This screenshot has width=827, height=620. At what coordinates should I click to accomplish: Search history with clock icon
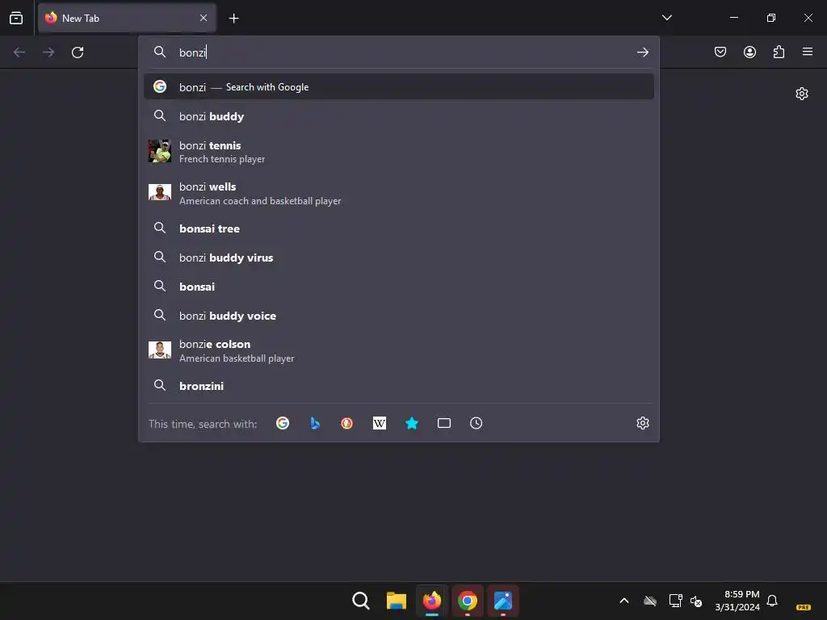click(476, 423)
